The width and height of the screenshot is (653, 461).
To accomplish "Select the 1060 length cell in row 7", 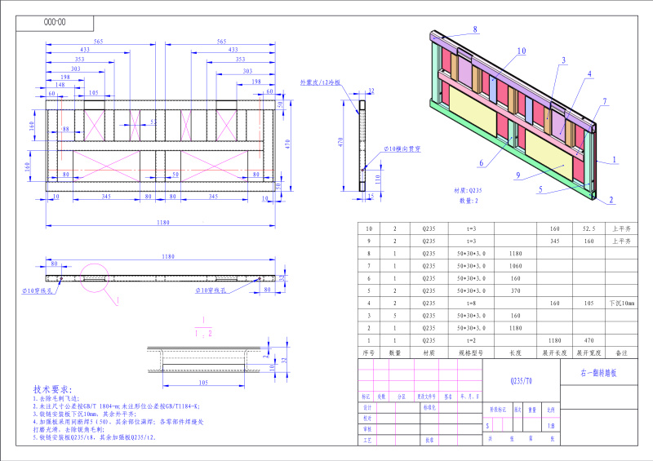I will click(x=514, y=266).
